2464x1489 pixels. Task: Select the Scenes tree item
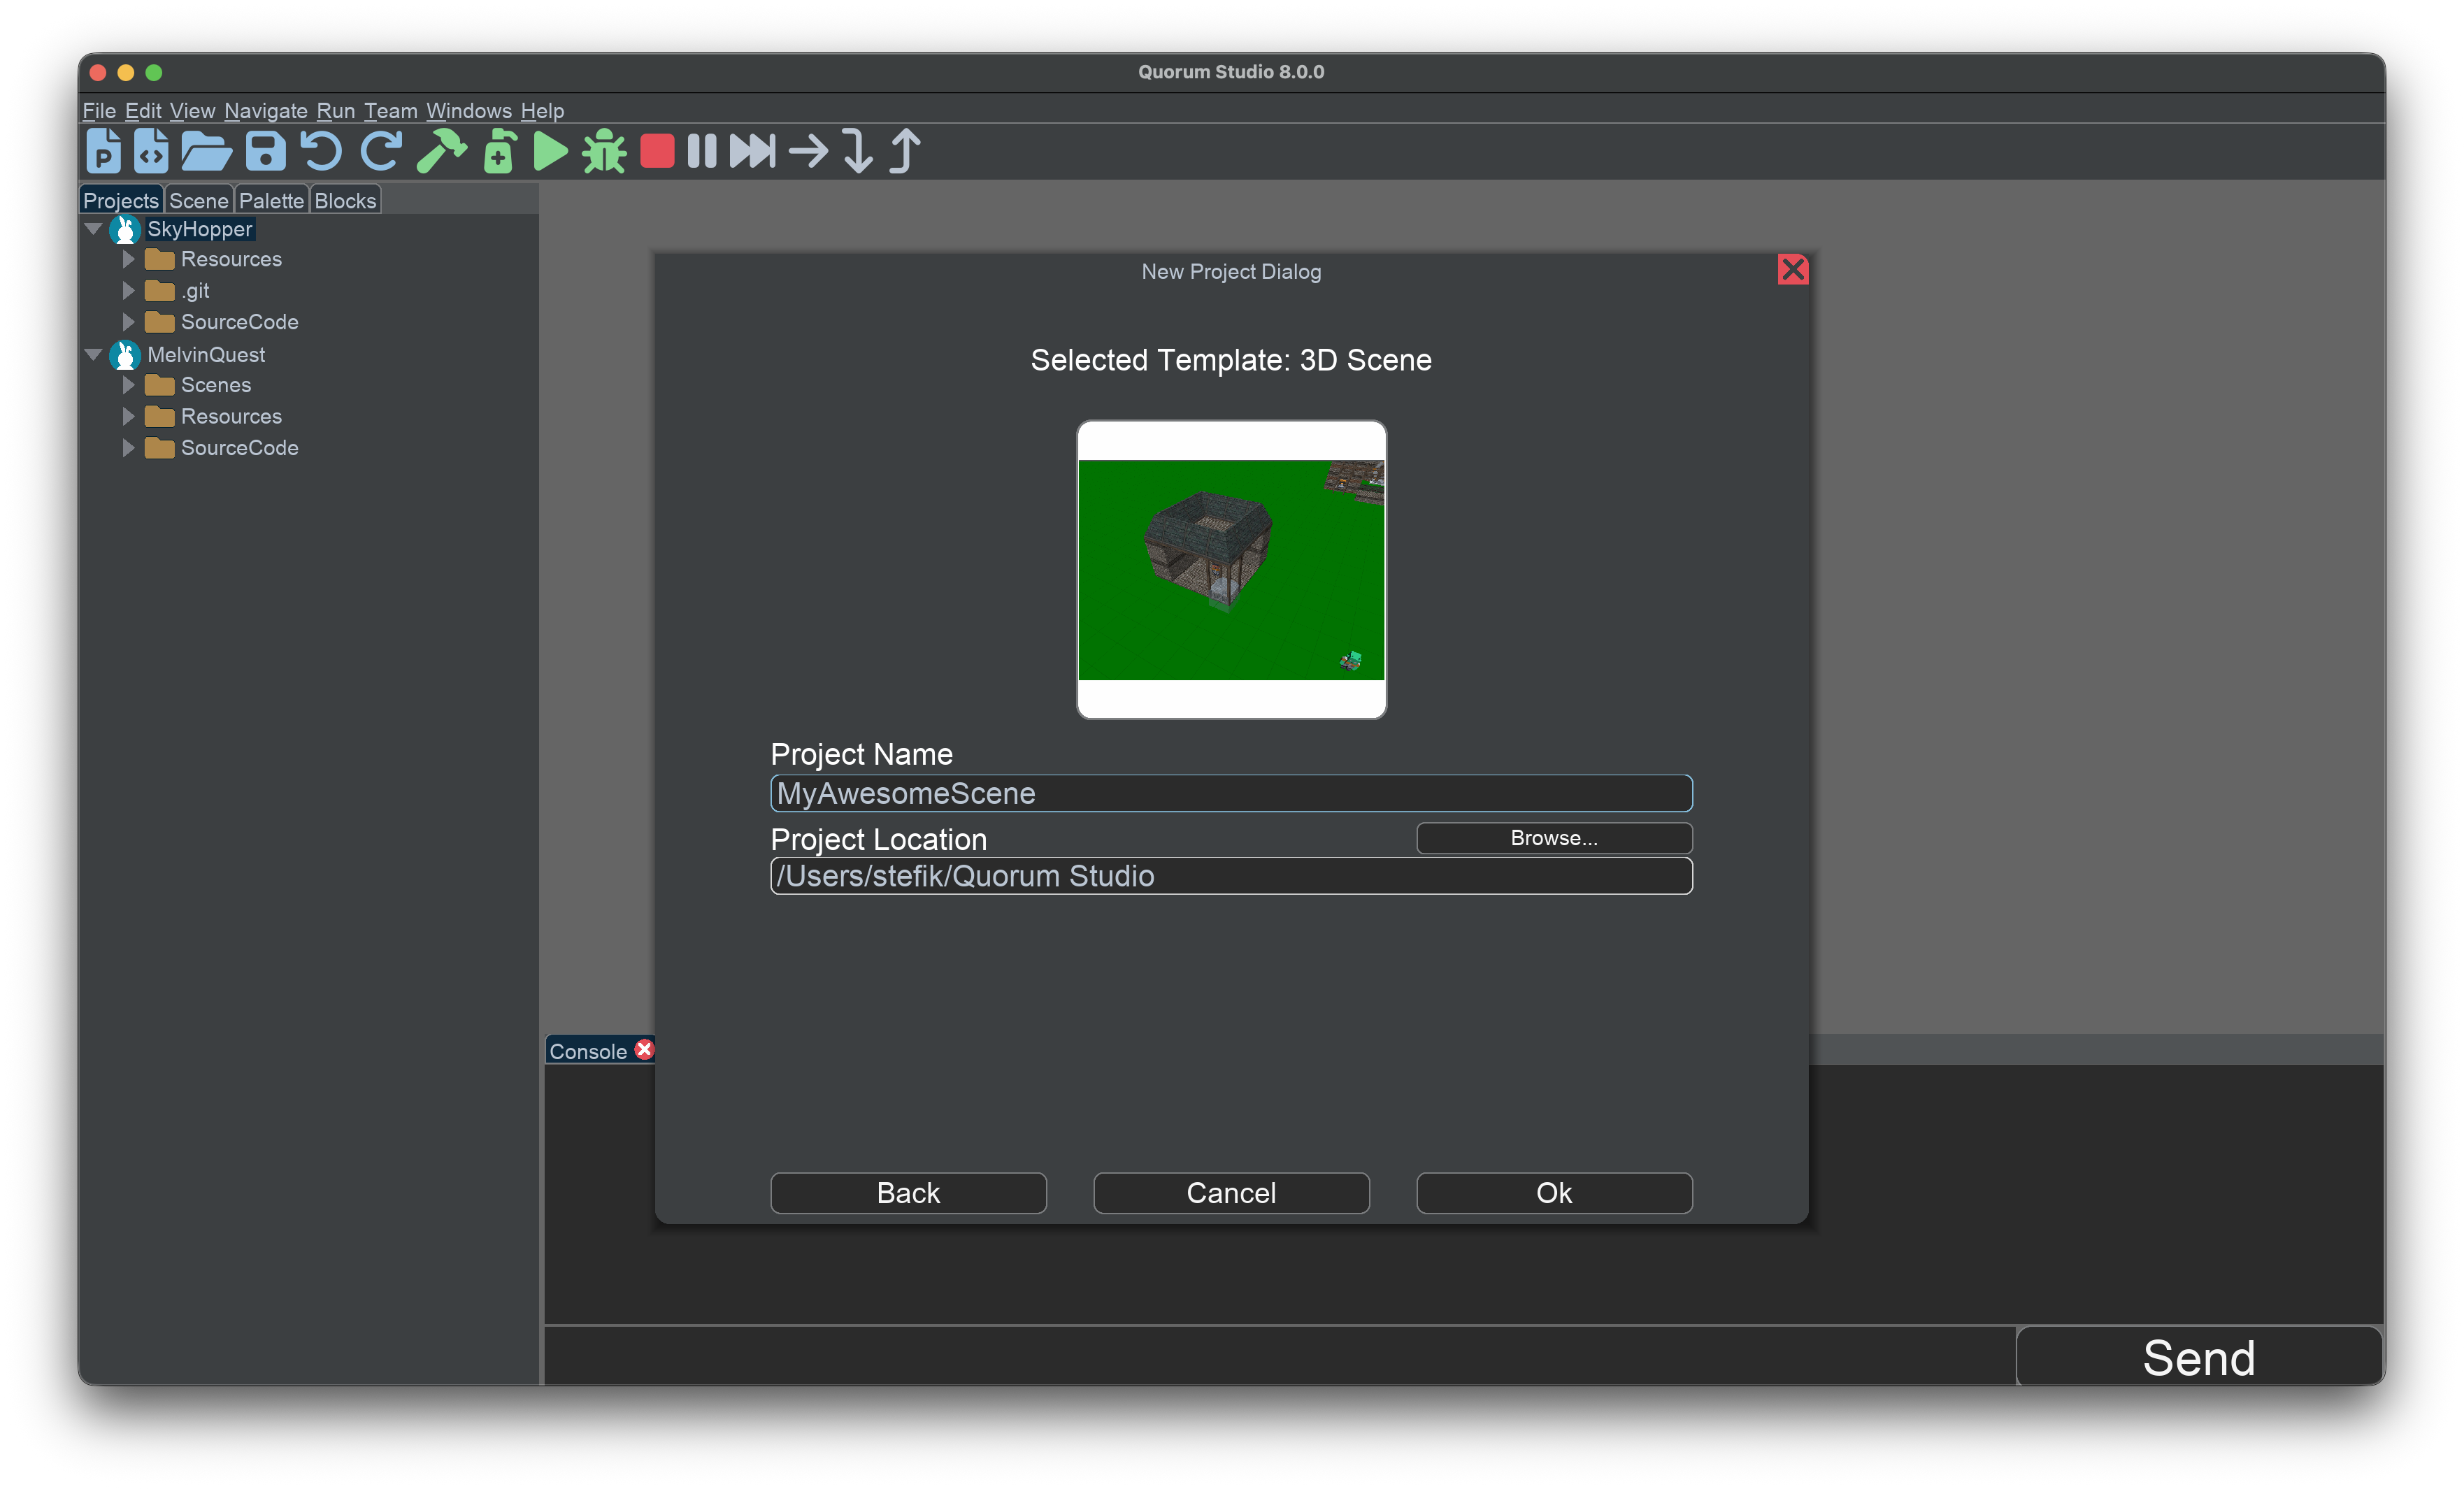(x=216, y=385)
